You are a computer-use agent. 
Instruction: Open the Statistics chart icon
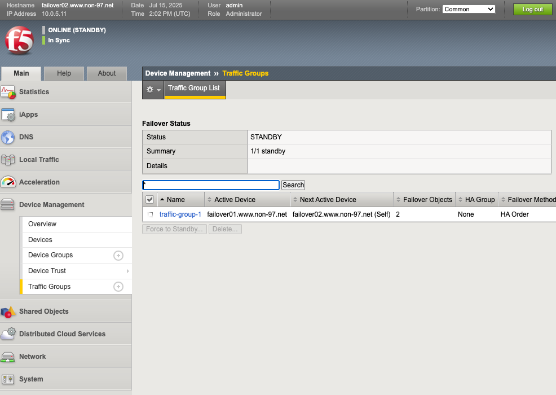(x=8, y=92)
